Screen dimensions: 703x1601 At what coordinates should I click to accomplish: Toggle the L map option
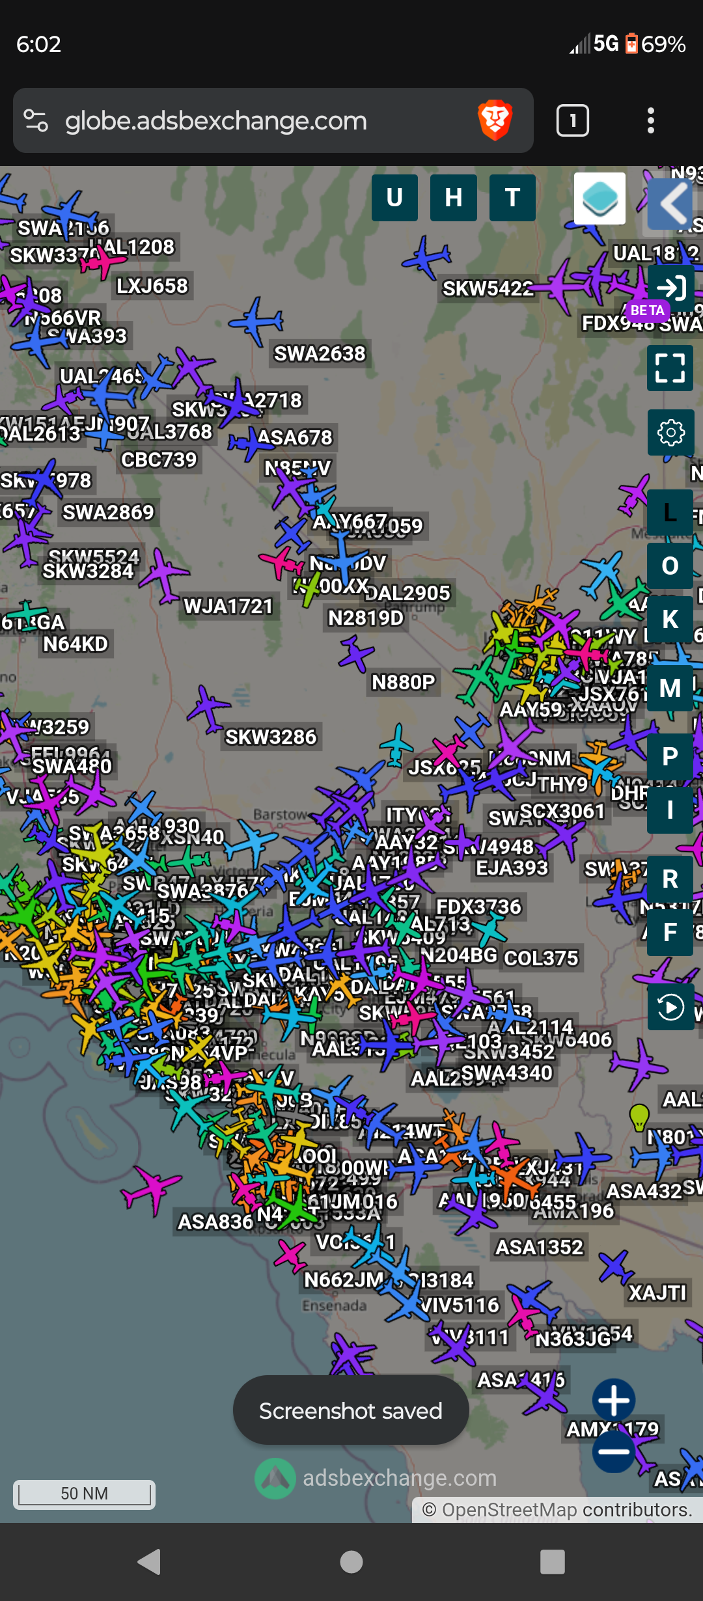click(x=670, y=512)
